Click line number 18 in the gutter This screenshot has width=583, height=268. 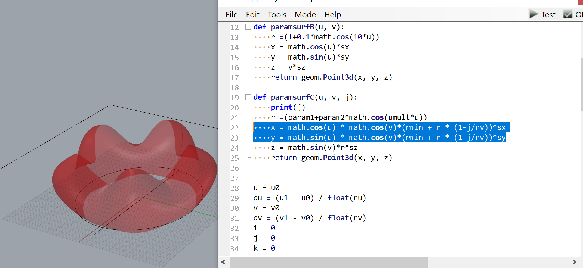pyautogui.click(x=235, y=88)
